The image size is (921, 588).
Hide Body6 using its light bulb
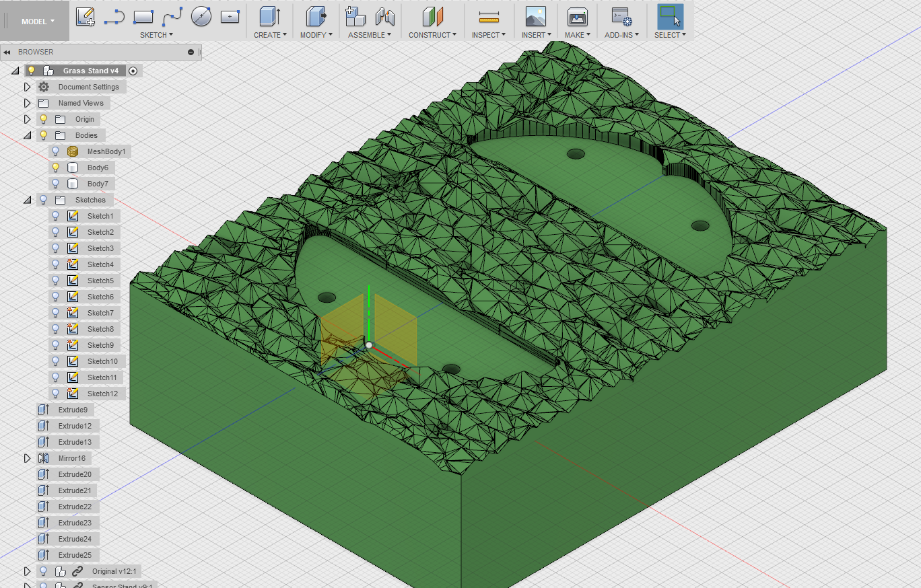[56, 168]
